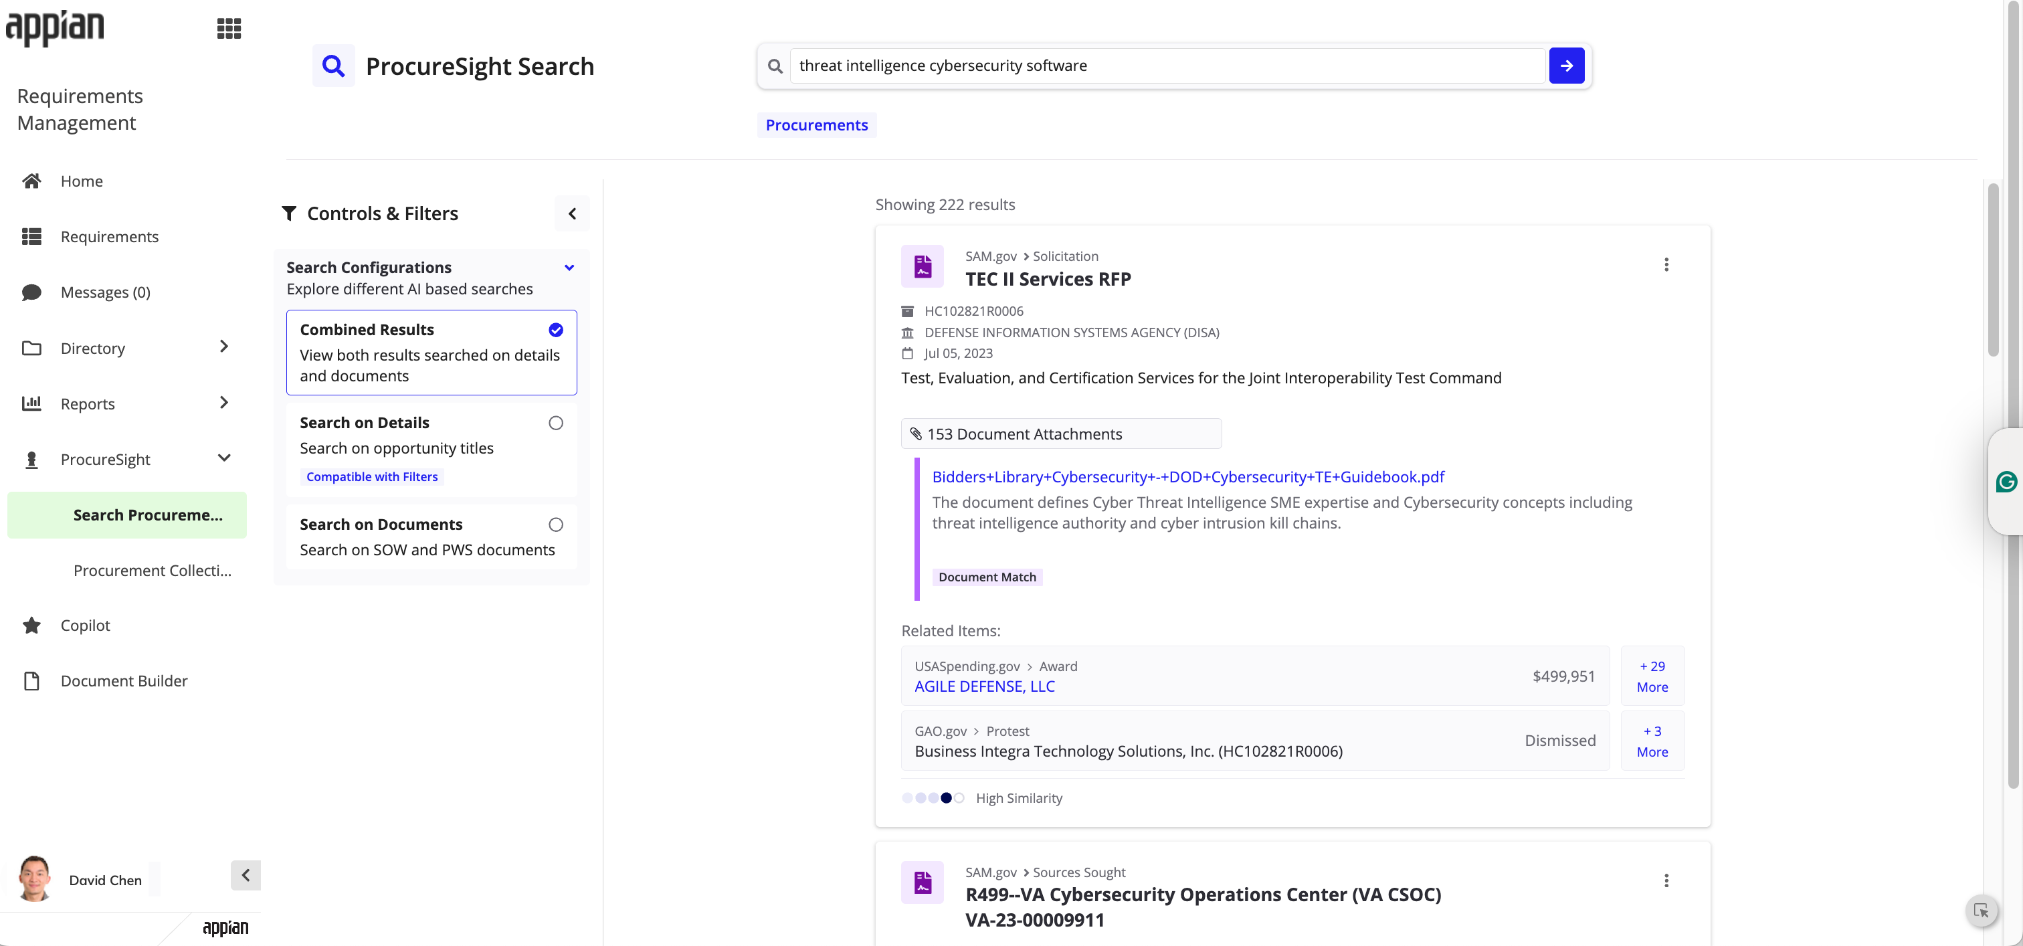Show + 3 More related protests
The width and height of the screenshot is (2023, 946).
1652,741
